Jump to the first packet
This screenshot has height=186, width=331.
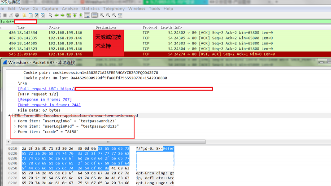point(75,15)
